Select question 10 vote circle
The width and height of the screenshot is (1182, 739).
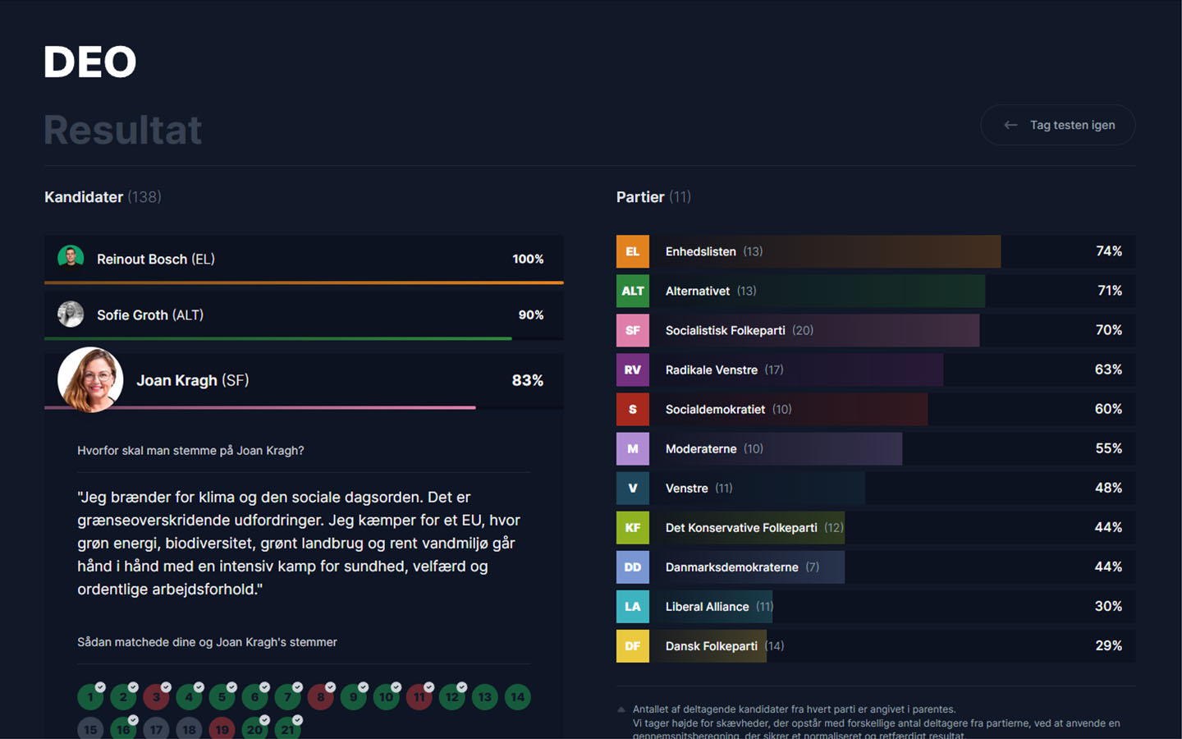386,697
